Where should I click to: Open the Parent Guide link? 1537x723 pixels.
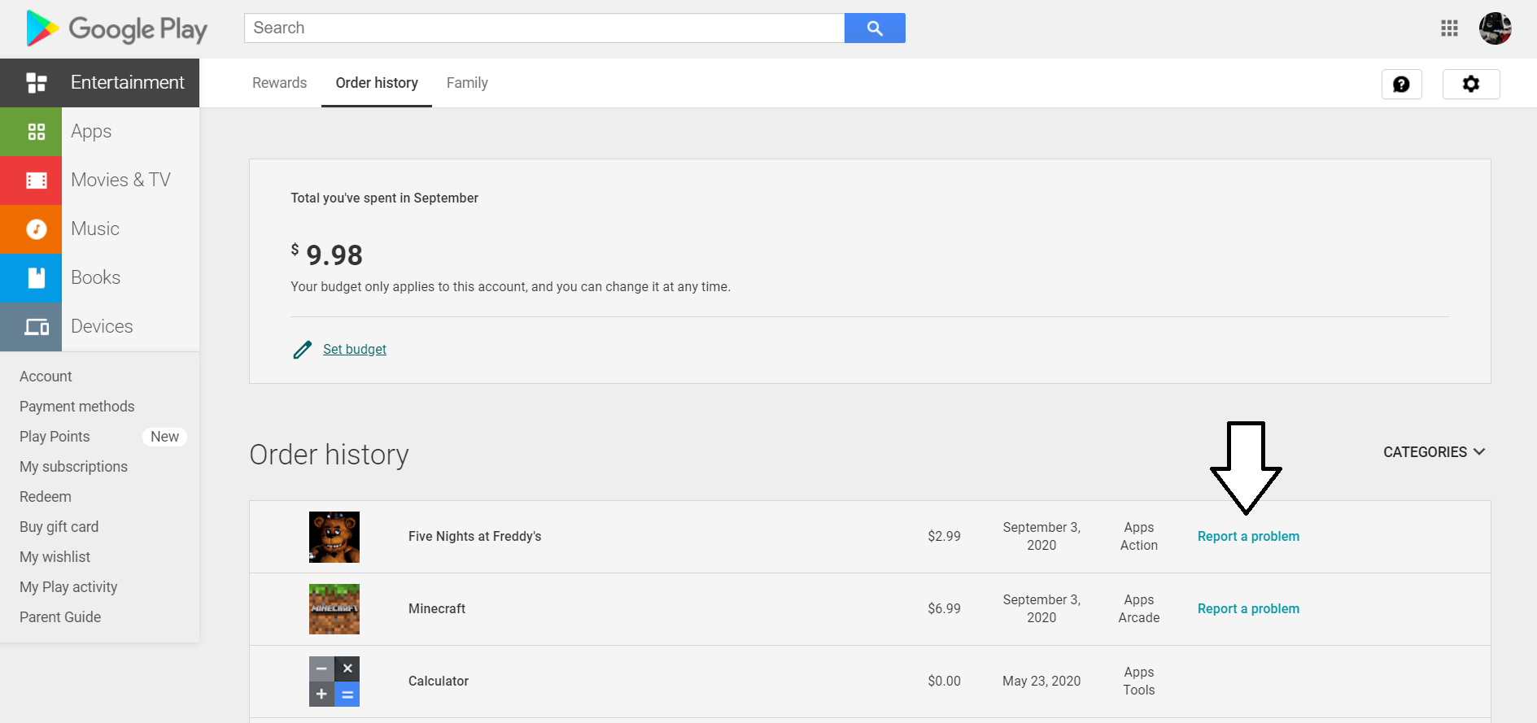point(60,617)
